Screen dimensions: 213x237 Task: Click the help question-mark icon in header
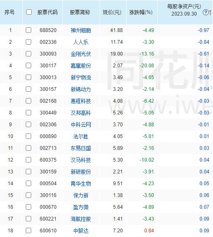coord(205,12)
